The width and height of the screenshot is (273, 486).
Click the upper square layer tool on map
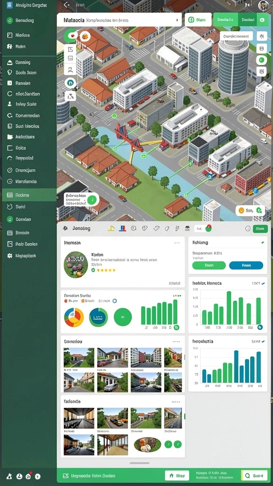(70, 49)
